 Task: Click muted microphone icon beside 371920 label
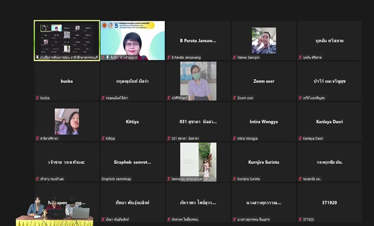[300, 219]
